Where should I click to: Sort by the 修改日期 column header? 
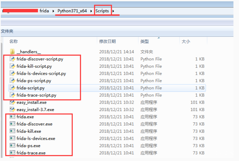pos(107,41)
